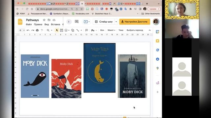
Task: Open Tasks in the side panel
Action: coord(158,50)
